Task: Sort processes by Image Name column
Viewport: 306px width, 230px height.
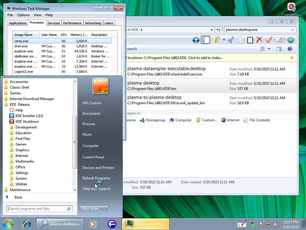Action: click(26, 35)
